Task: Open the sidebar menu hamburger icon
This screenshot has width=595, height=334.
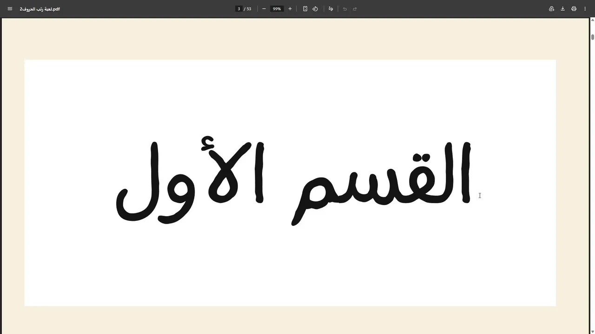Action: 10,9
